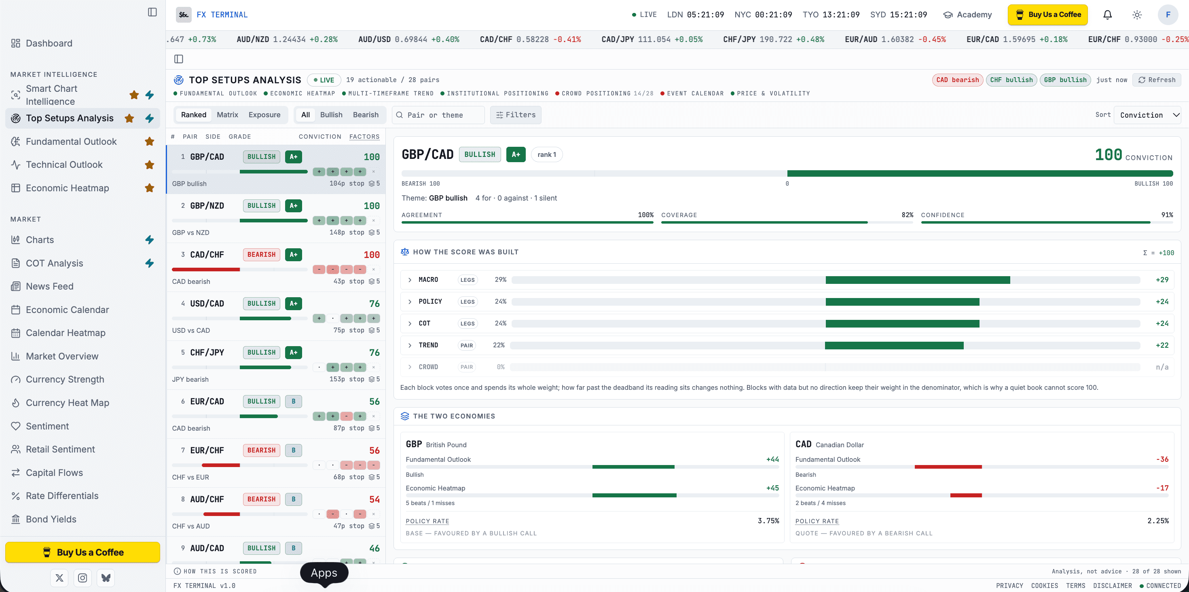1189x592 pixels.
Task: Open Currency Heat Map
Action: [68, 403]
